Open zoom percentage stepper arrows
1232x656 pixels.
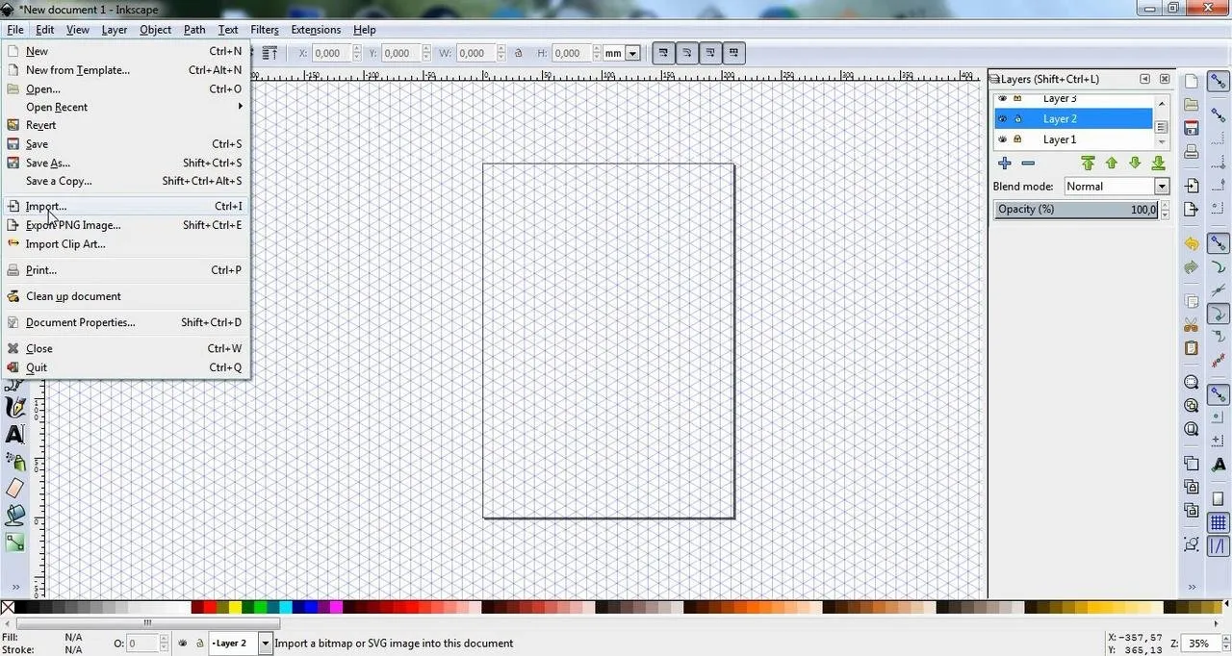pyautogui.click(x=1224, y=643)
